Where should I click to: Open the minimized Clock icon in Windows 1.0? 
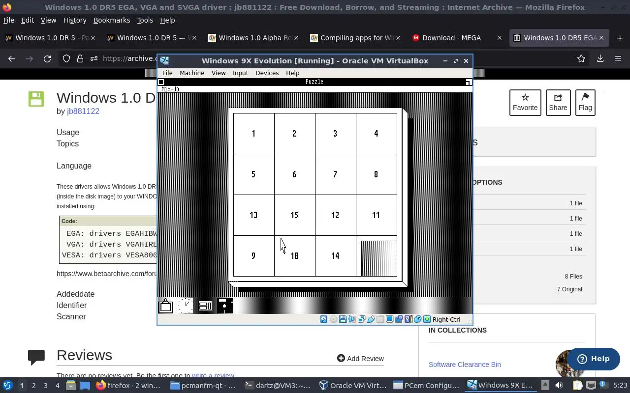[x=185, y=306]
